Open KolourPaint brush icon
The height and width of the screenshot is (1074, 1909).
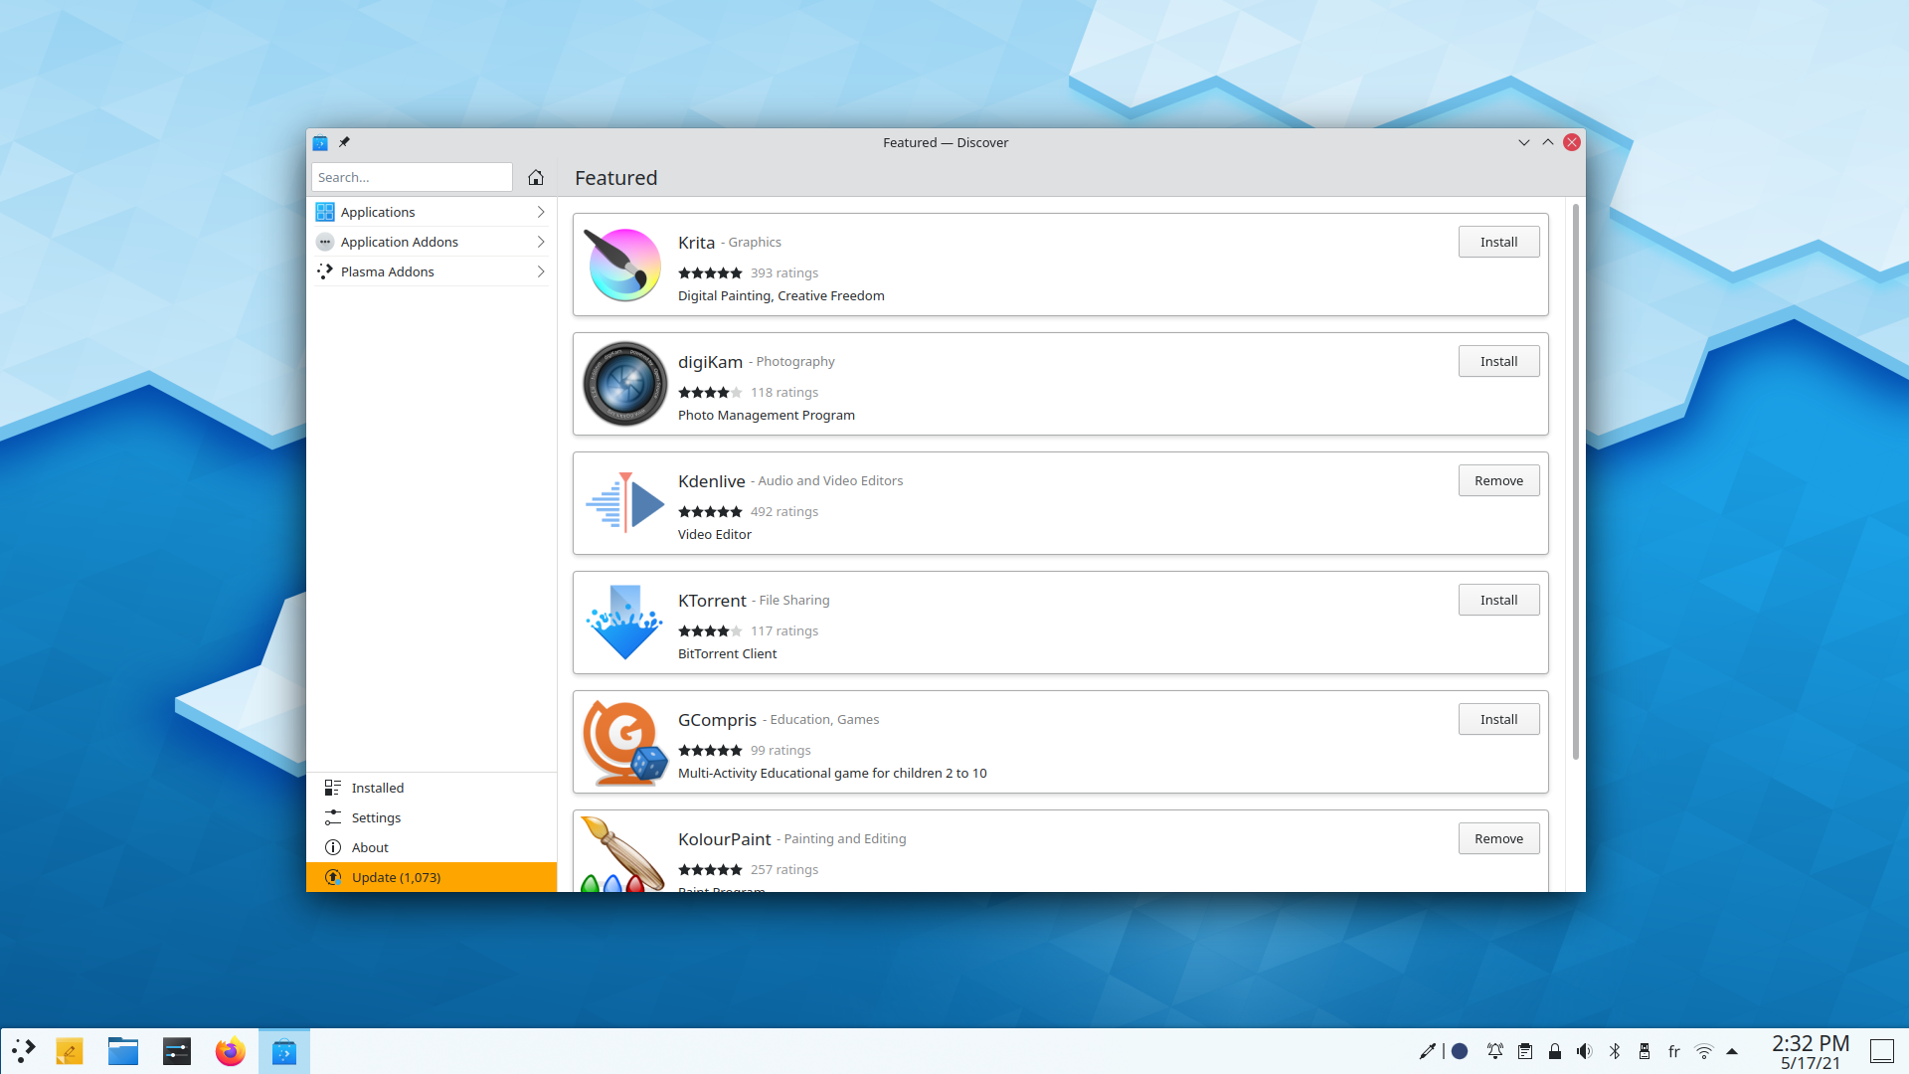pos(622,853)
